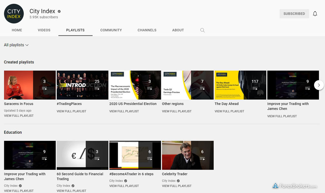The width and height of the screenshot is (325, 193).
Task: Click the Updated 5 days ago text
Action: pos(18,111)
